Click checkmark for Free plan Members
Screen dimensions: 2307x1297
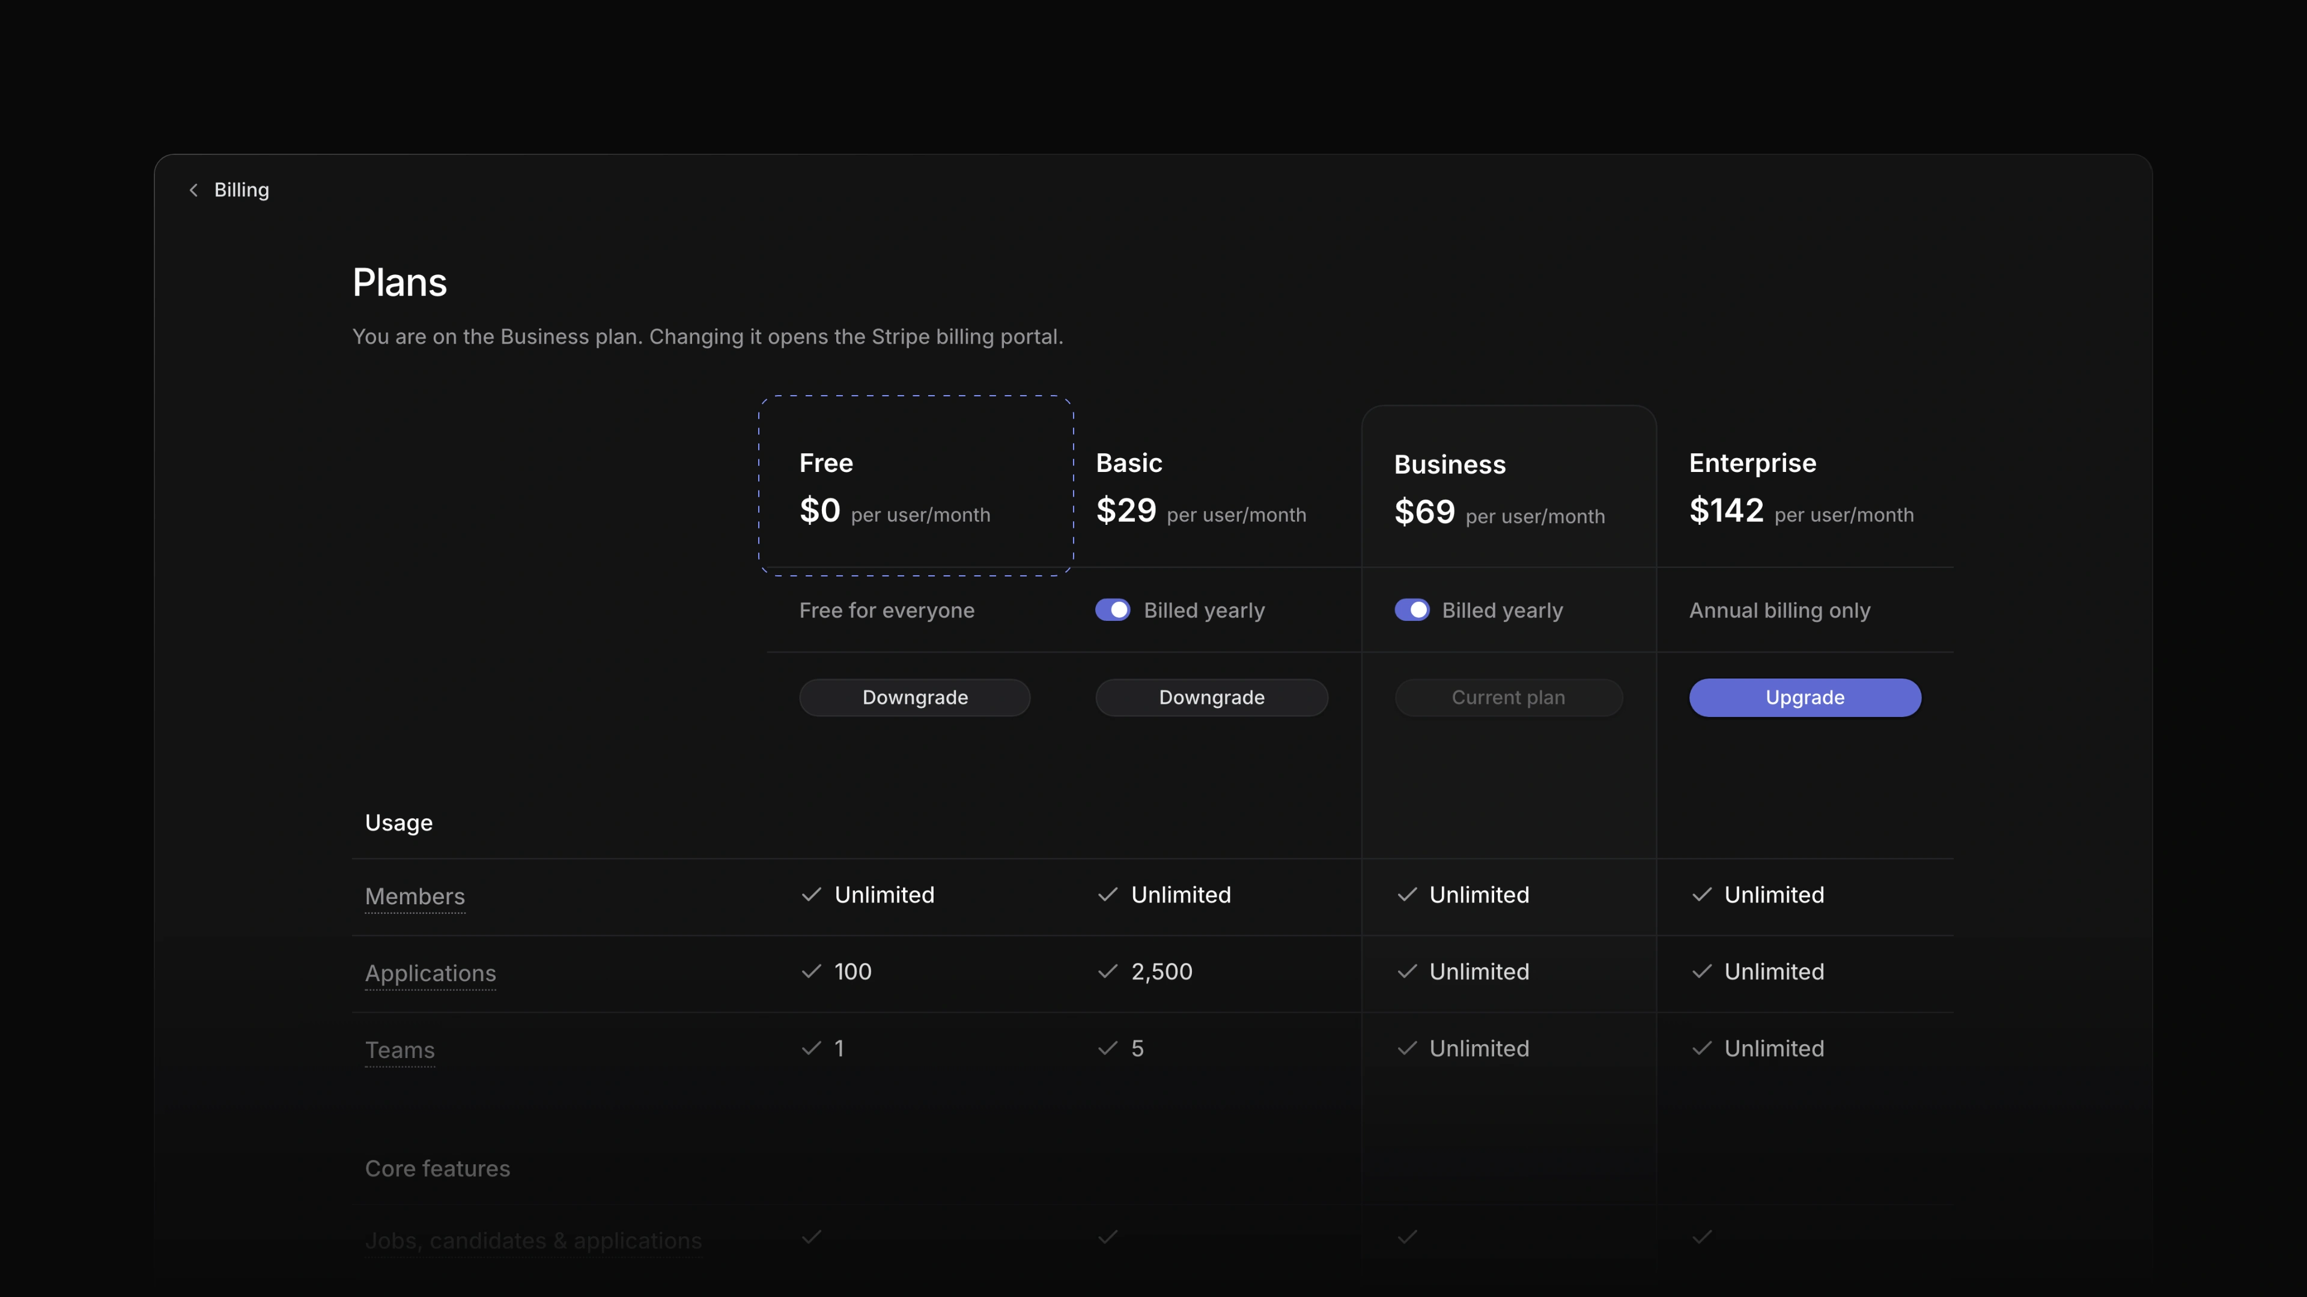pos(812,894)
